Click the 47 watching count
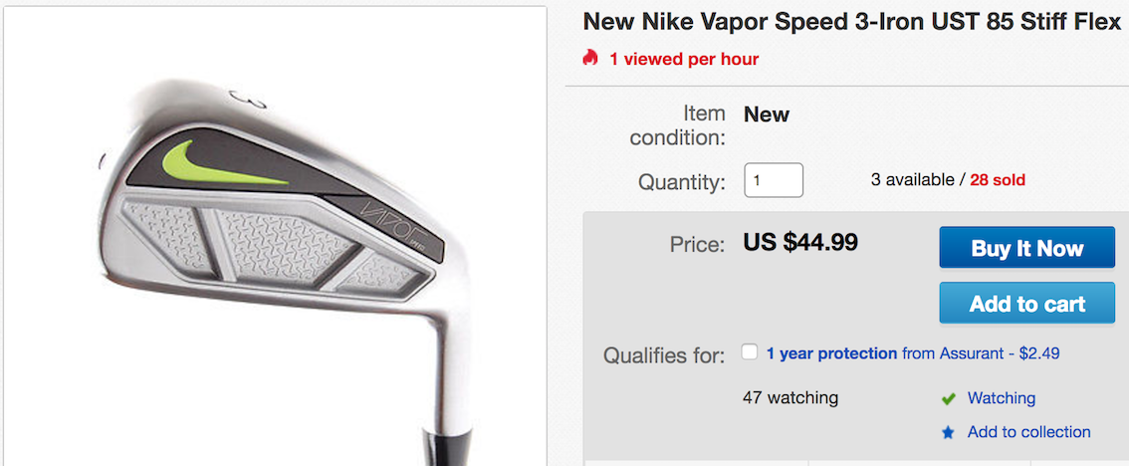The width and height of the screenshot is (1129, 466). click(x=790, y=398)
